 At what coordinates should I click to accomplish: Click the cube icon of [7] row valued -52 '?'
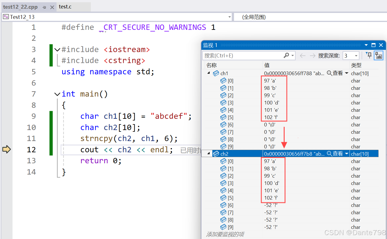click(x=223, y=213)
